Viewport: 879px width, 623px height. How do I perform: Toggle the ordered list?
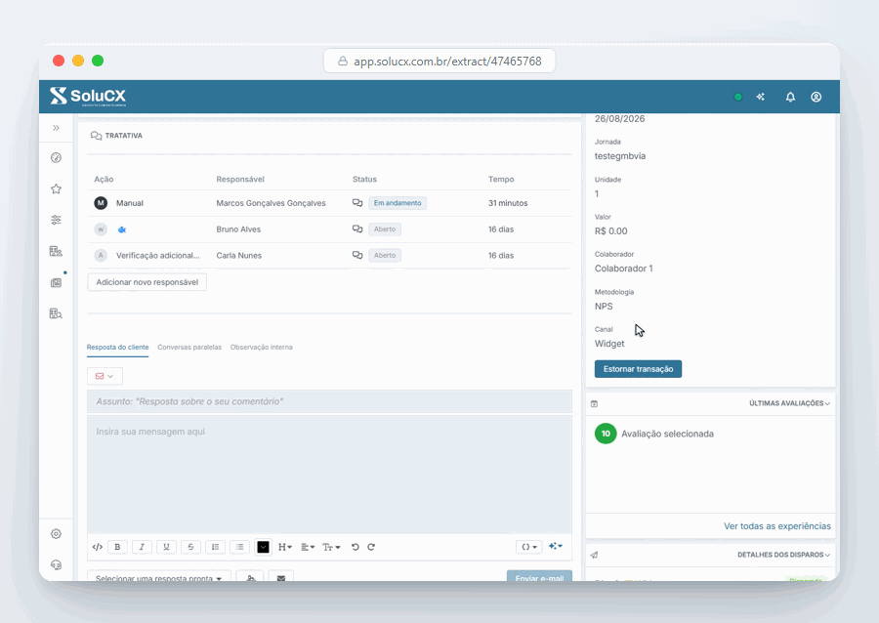coord(215,547)
